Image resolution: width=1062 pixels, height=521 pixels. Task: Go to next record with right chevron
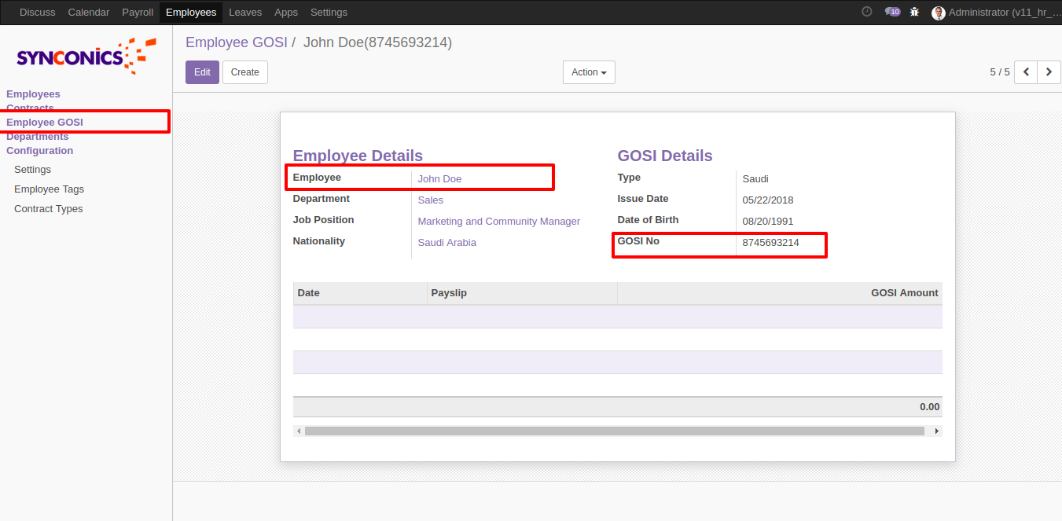pos(1049,72)
